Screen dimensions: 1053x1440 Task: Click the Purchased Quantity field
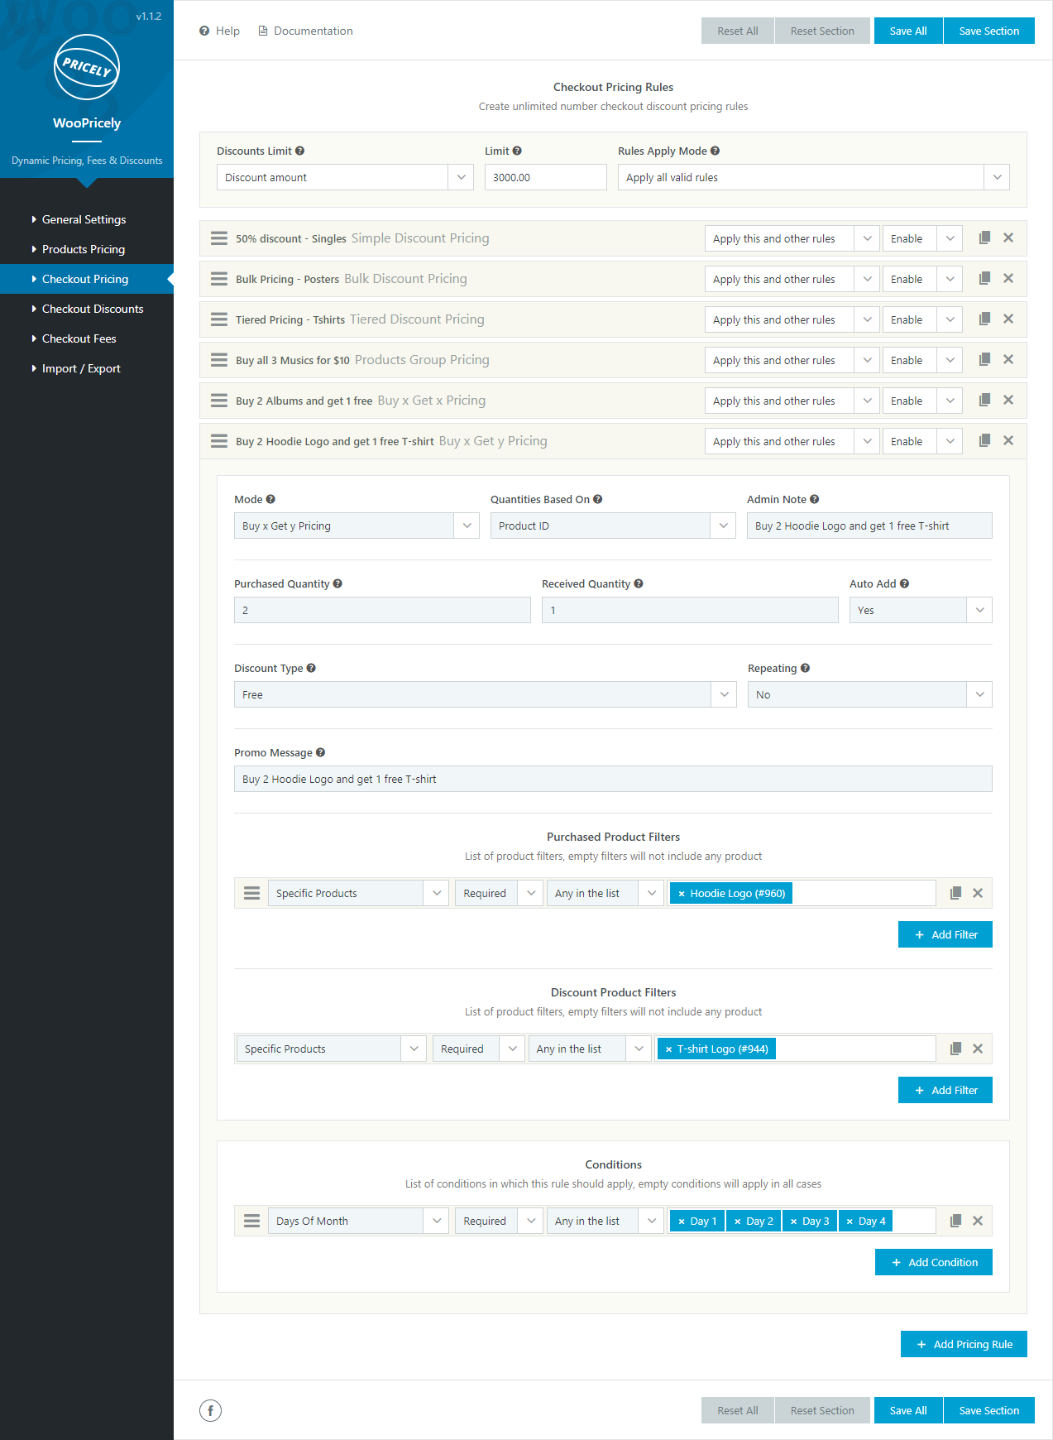pyautogui.click(x=382, y=610)
